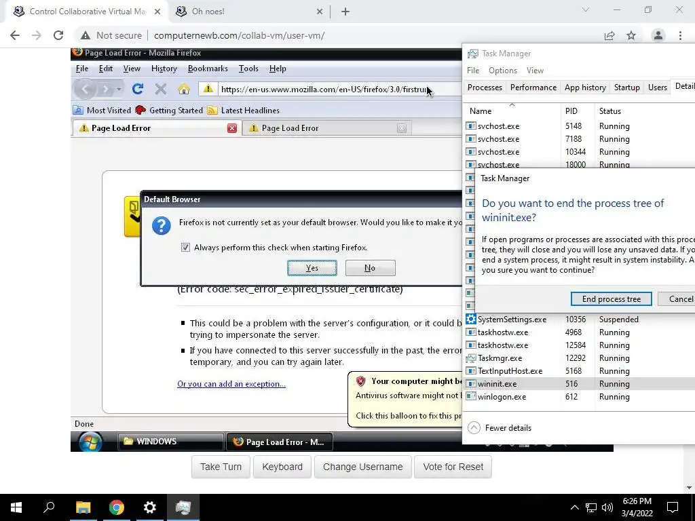Open Chrome tab search chevron
Screen dimensions: 695x521
coord(586,9)
